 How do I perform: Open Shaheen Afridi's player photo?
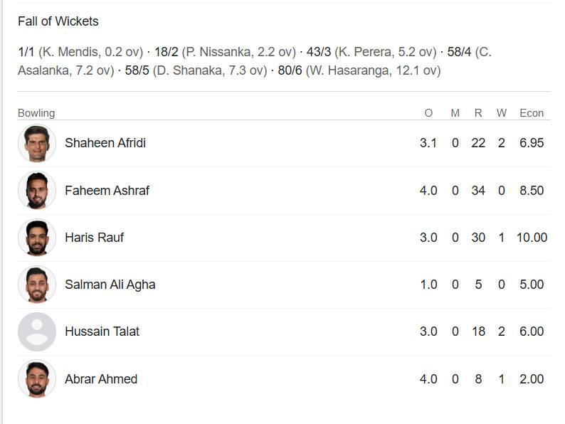click(x=37, y=144)
